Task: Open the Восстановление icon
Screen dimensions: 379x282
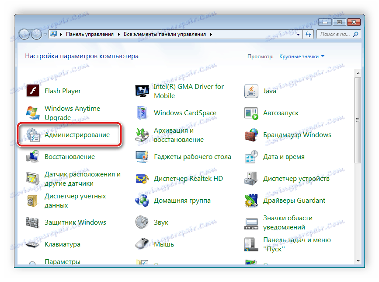Action: [33, 157]
